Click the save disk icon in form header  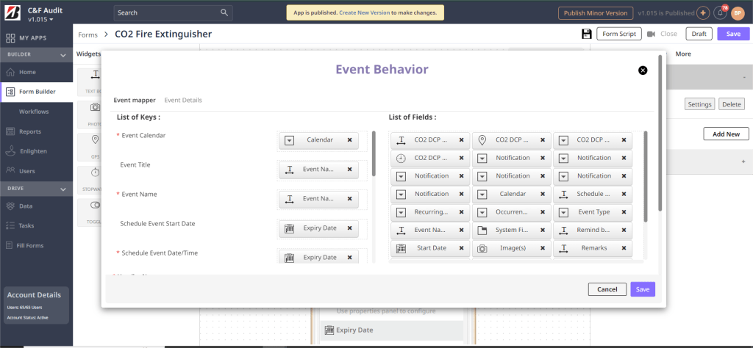pyautogui.click(x=586, y=34)
